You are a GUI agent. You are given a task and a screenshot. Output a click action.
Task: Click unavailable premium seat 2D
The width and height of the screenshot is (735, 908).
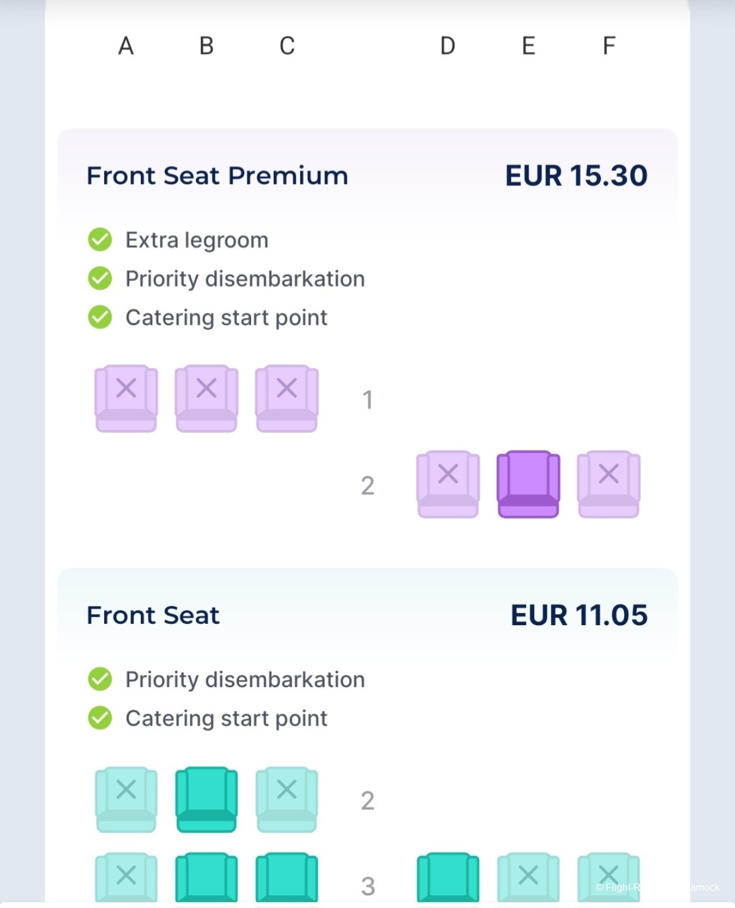point(448,484)
